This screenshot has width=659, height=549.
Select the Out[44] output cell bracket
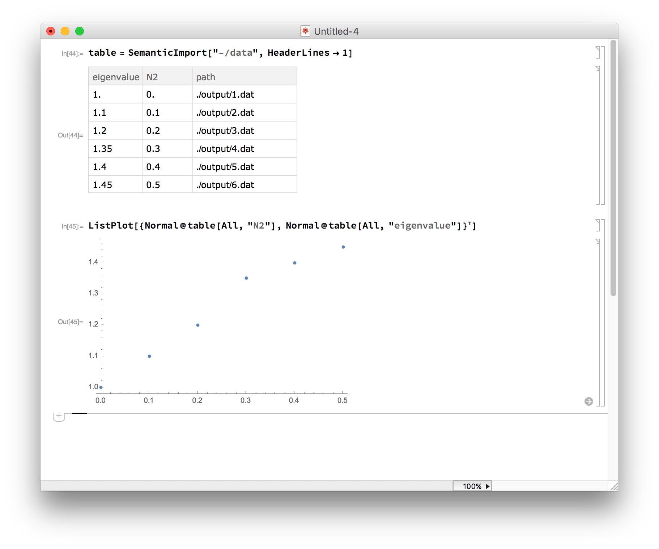click(x=598, y=135)
